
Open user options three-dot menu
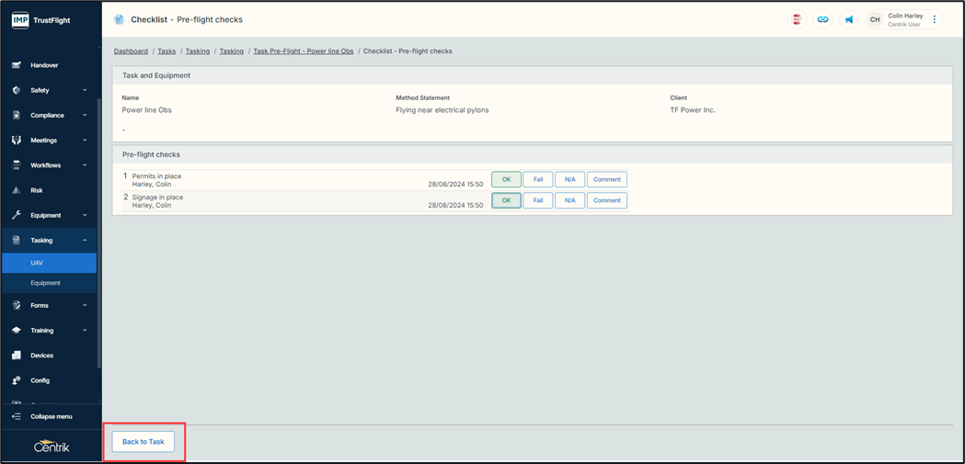(935, 19)
